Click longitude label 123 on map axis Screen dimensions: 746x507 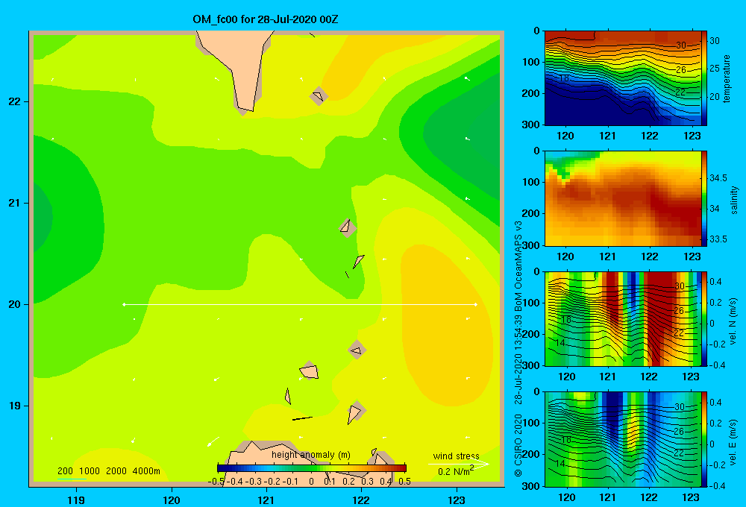(x=457, y=500)
